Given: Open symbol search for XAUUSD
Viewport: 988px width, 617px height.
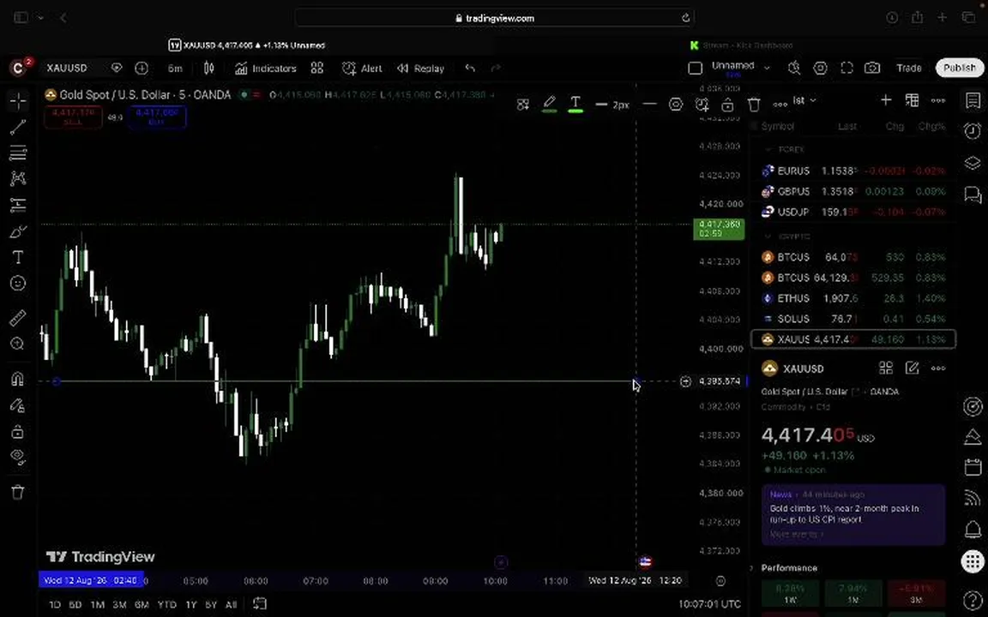Looking at the screenshot, I should pyautogui.click(x=68, y=68).
